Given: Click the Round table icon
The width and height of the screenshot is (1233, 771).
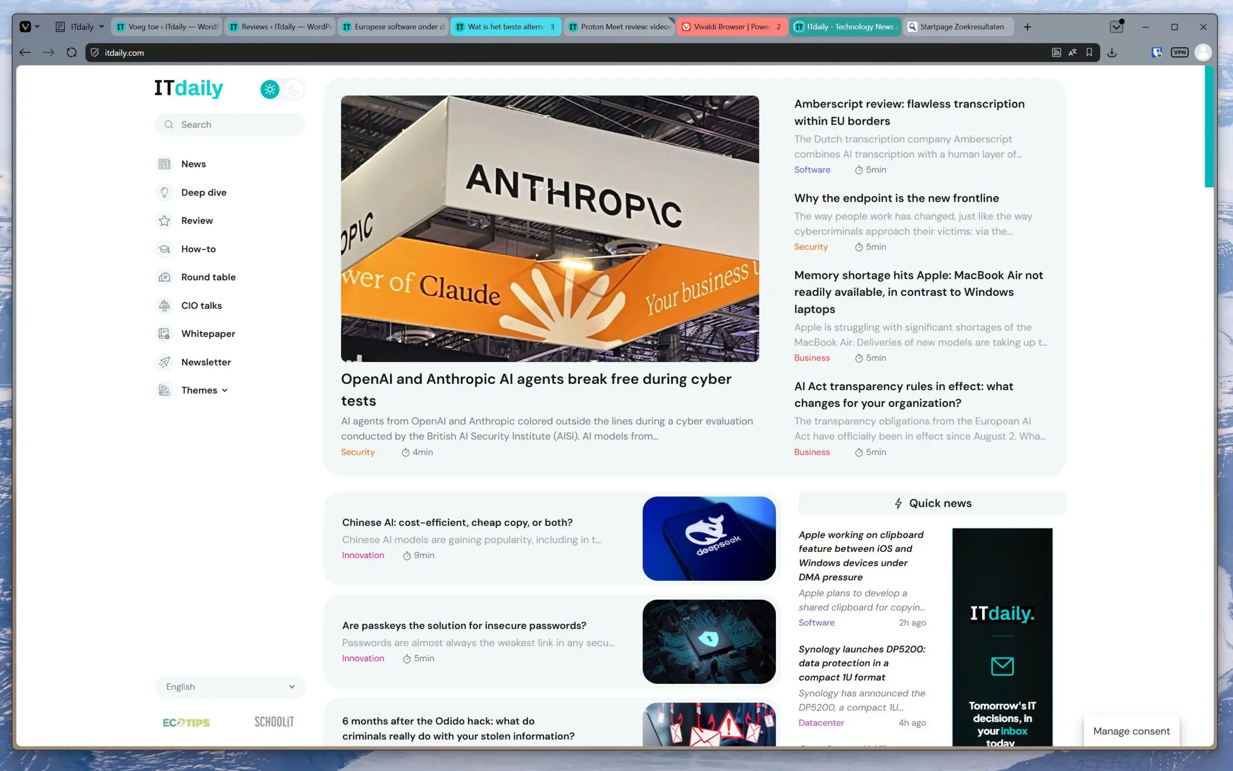Looking at the screenshot, I should pyautogui.click(x=164, y=277).
